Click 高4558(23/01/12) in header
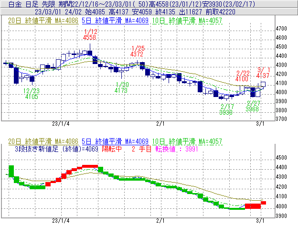This screenshot has height=227, width=298. point(175,4)
